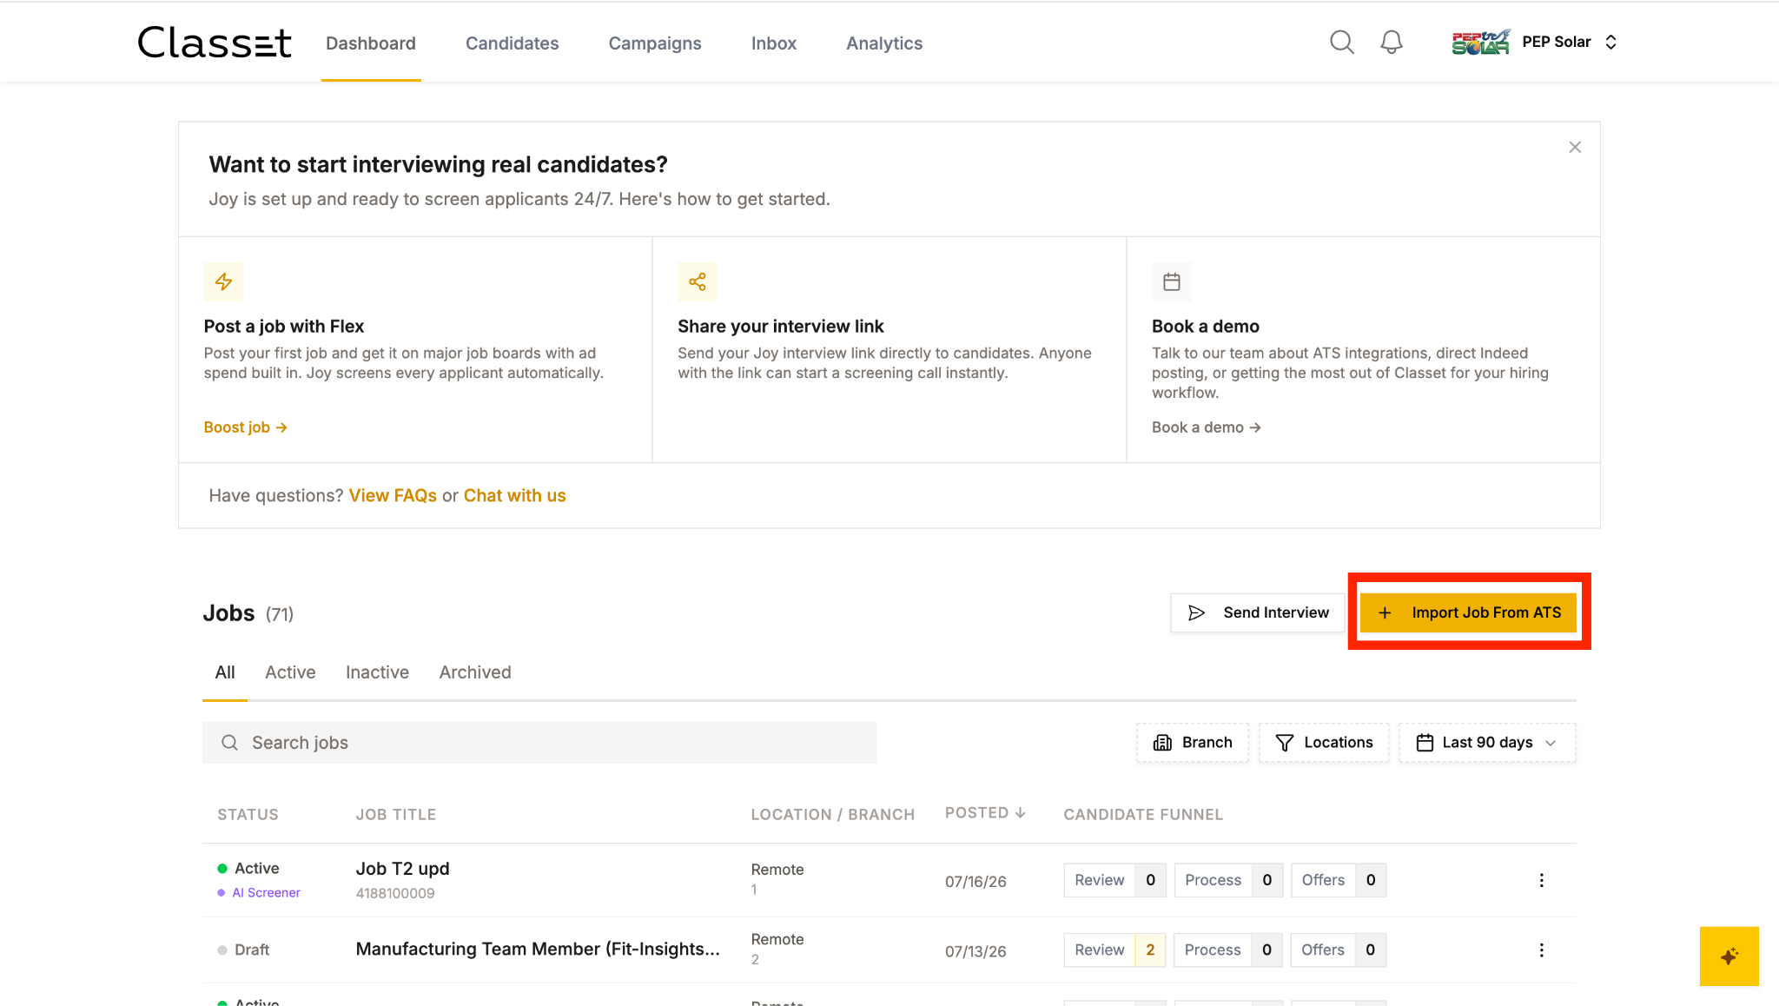Click AI Screener tag on Job T2 upd

(x=259, y=893)
